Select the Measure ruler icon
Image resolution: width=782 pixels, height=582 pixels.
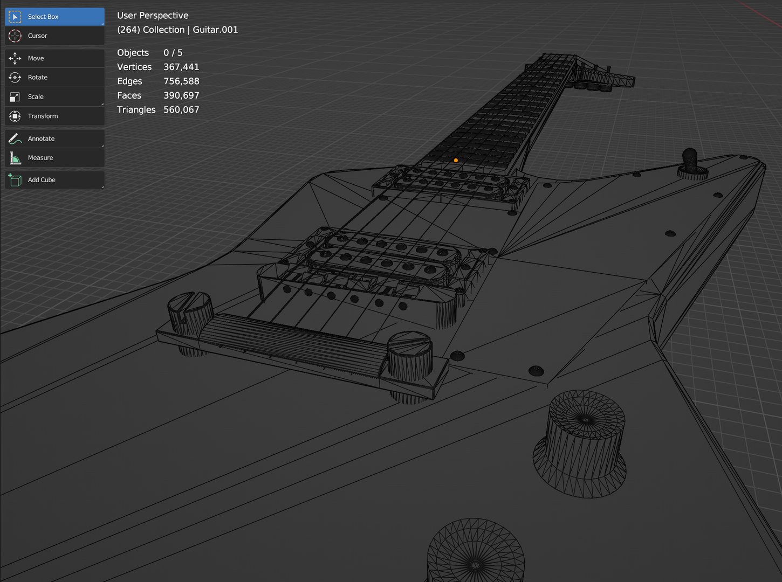pyautogui.click(x=15, y=158)
